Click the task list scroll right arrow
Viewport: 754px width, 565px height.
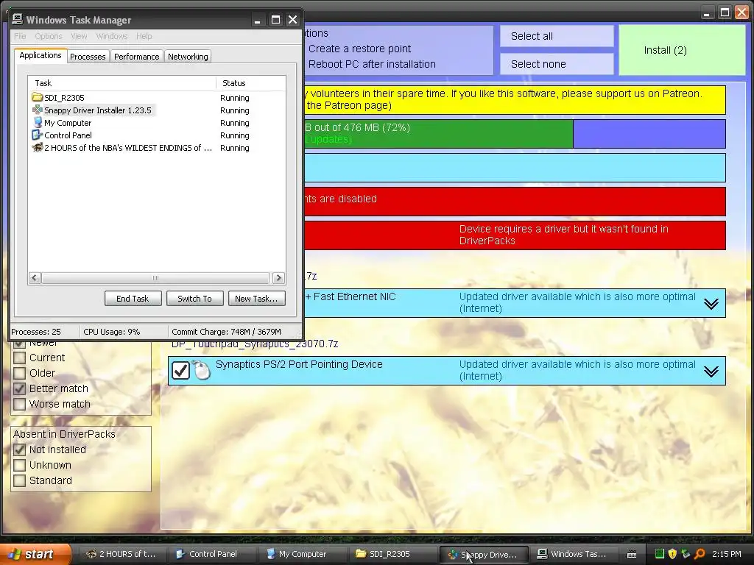coord(278,277)
